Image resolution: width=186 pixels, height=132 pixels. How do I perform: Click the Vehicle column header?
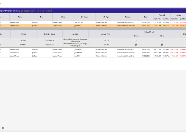coord(23,34)
